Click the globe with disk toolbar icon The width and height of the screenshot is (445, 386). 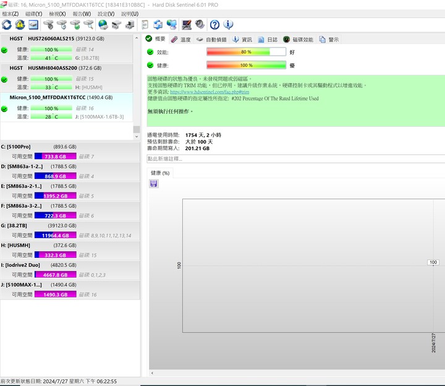pyautogui.click(x=103, y=25)
